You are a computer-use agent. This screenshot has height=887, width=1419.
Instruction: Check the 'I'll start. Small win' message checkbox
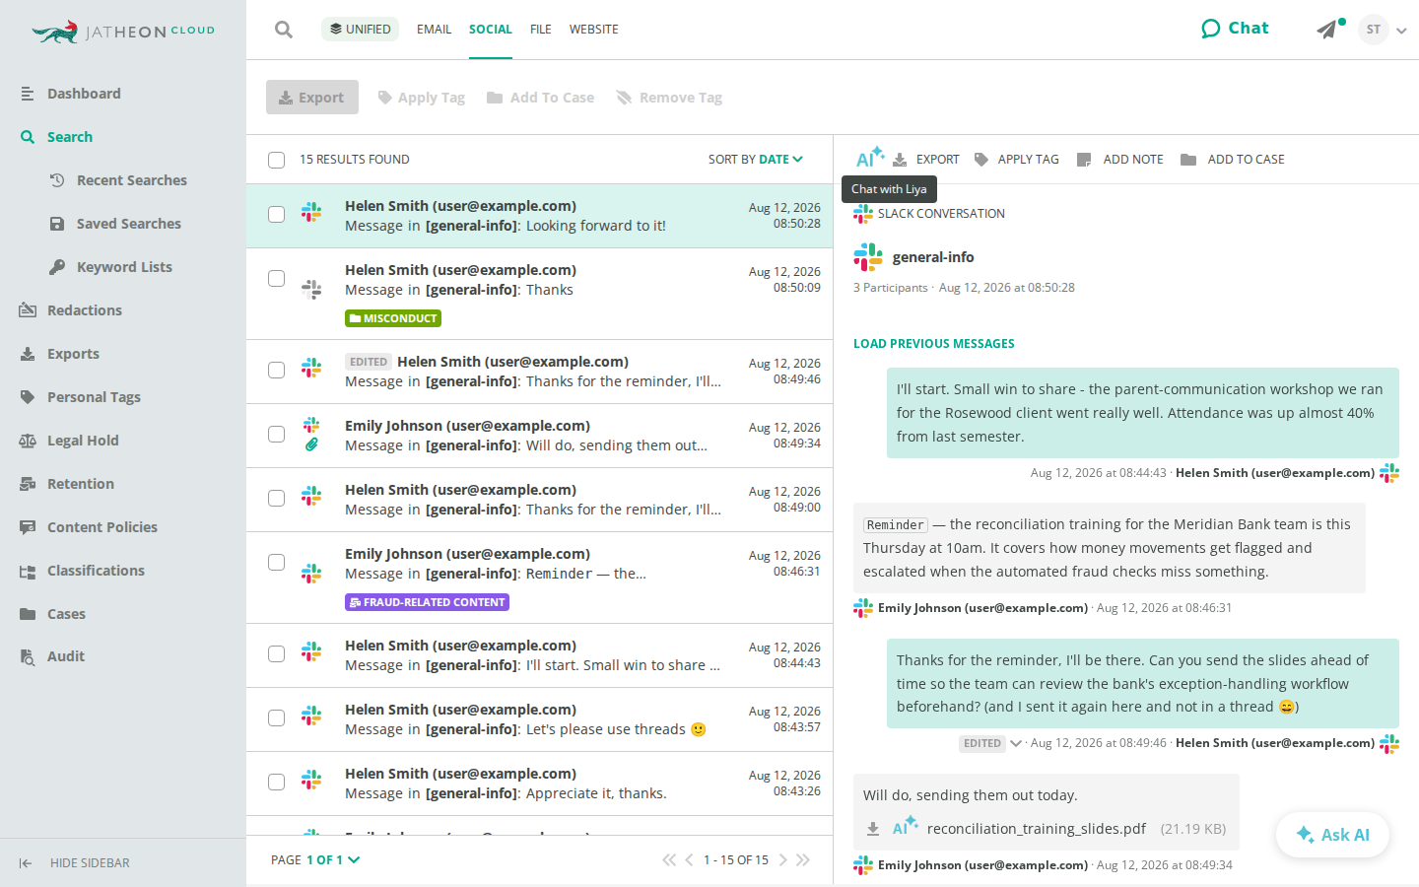[x=277, y=654]
